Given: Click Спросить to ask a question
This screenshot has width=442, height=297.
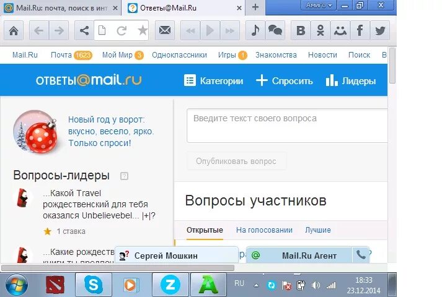Looking at the screenshot, I should coord(284,80).
